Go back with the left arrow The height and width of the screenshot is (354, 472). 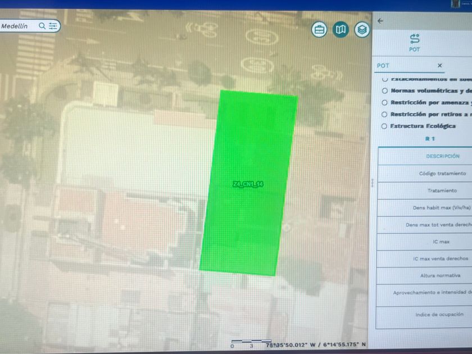coord(380,21)
